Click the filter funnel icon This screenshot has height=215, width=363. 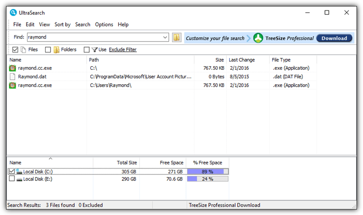point(94,50)
